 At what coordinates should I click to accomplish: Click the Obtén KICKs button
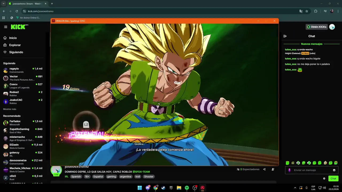[x=317, y=27]
